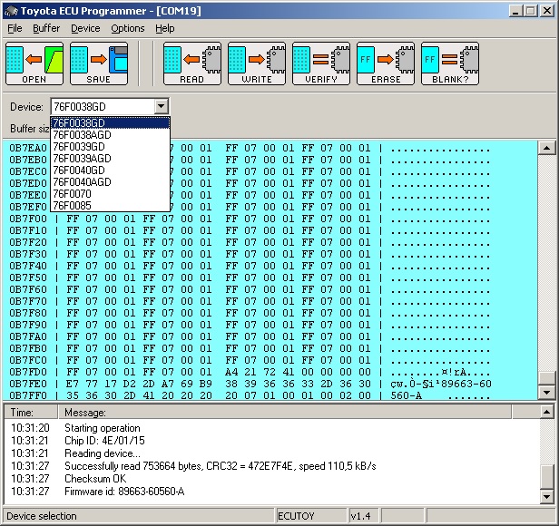The image size is (559, 526).
Task: Click the Blank check icon
Action: (449, 63)
